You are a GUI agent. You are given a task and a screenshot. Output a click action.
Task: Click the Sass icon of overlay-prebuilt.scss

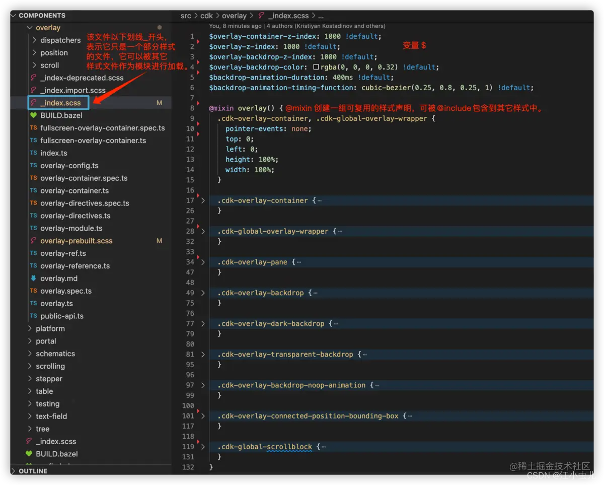34,241
